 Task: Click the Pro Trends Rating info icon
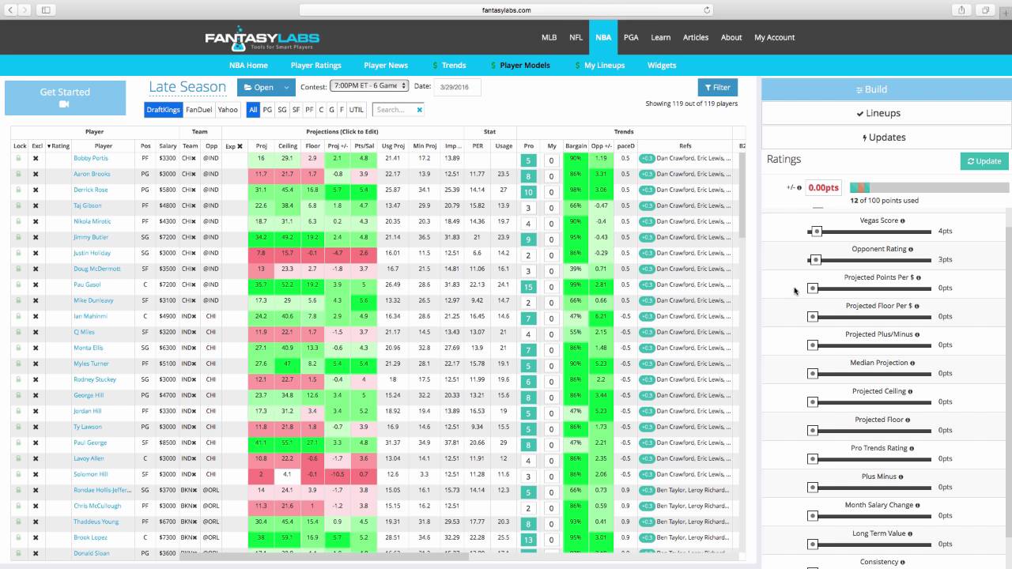(x=912, y=449)
